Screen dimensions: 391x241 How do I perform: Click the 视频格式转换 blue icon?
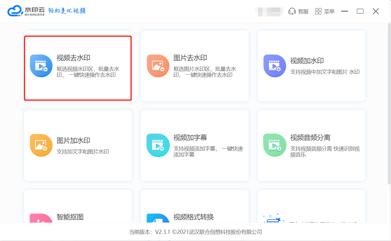click(158, 218)
